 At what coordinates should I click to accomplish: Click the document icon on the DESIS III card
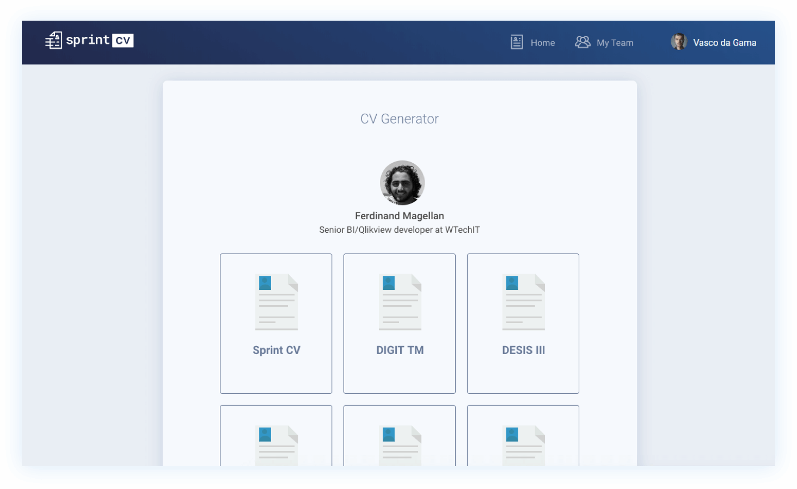click(x=523, y=301)
